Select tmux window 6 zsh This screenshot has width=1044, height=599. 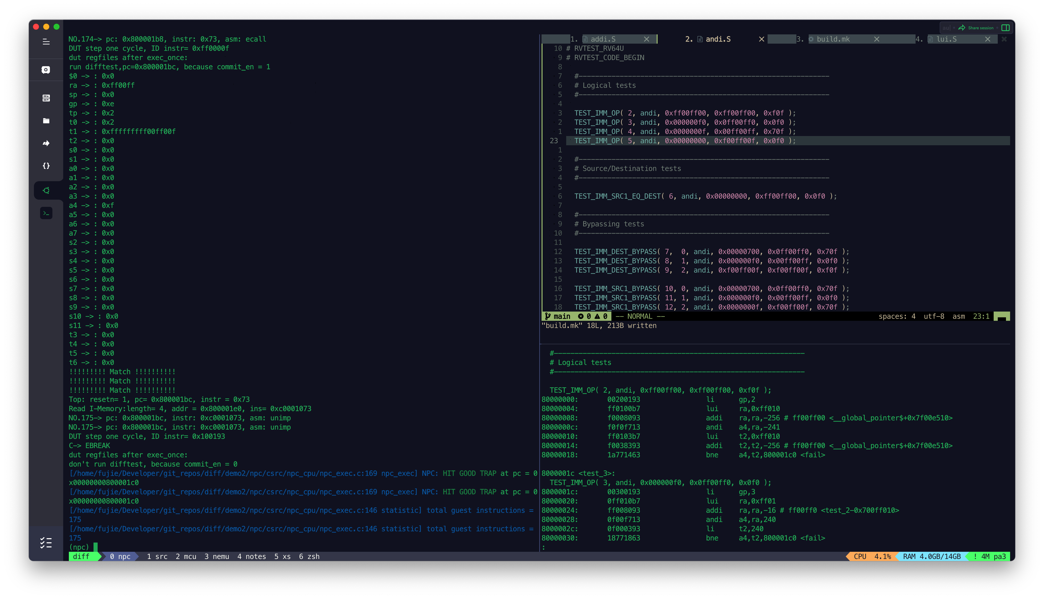point(309,556)
